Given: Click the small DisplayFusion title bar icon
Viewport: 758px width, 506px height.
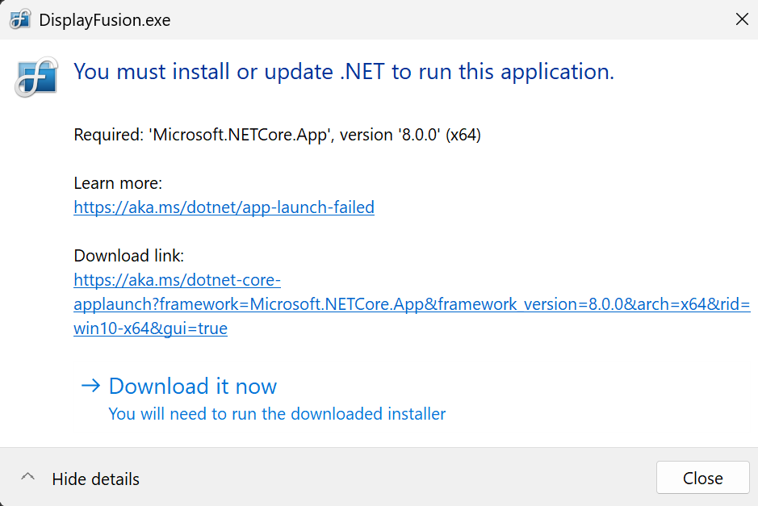Looking at the screenshot, I should coord(19,19).
